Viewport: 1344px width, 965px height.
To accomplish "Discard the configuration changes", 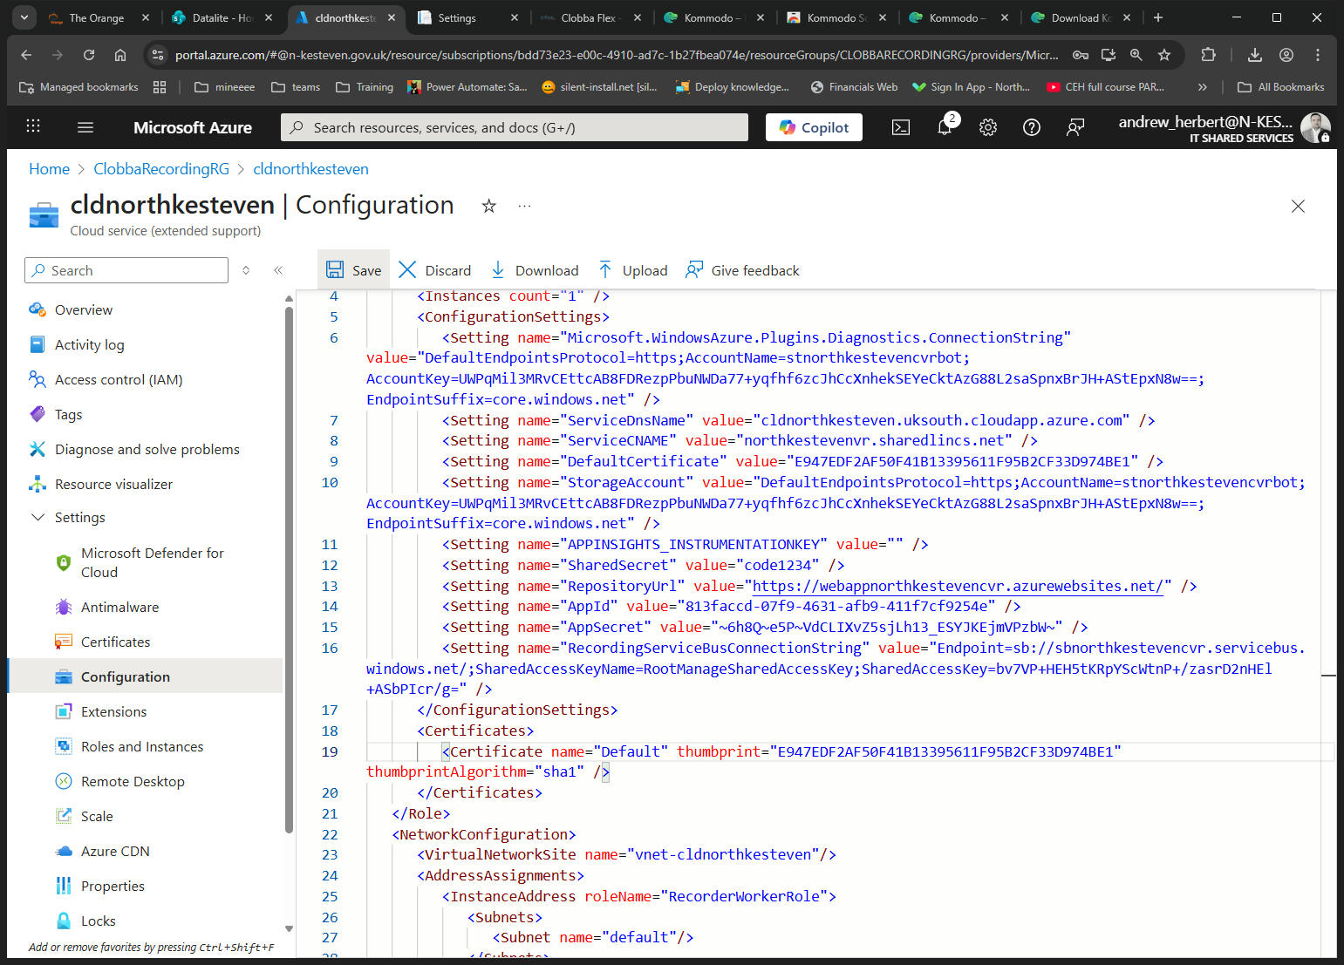I will 434,270.
